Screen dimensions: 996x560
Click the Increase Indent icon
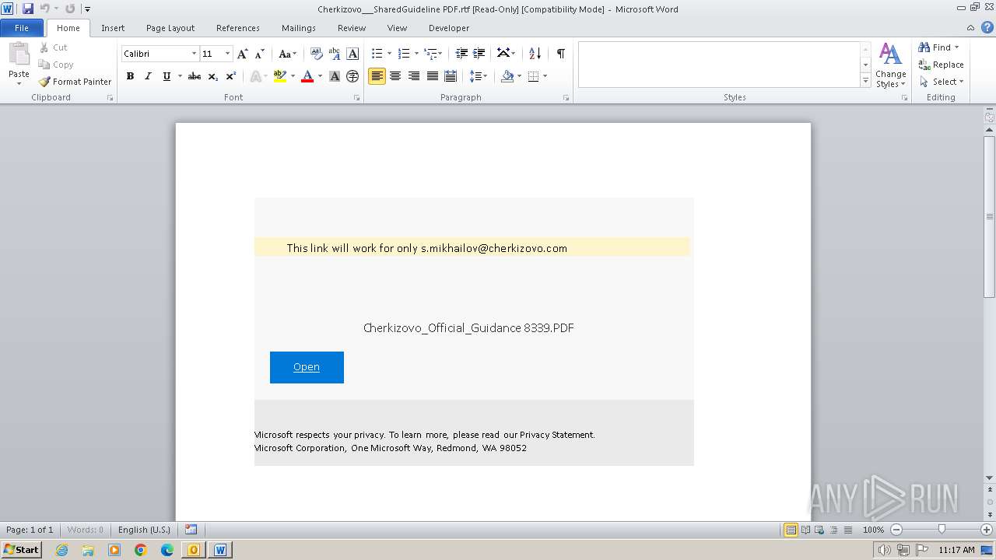point(479,54)
